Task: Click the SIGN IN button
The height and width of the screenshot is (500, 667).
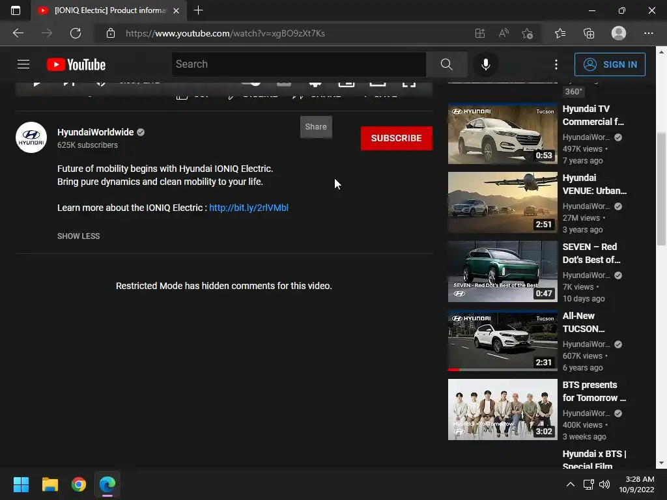Action: (610, 64)
